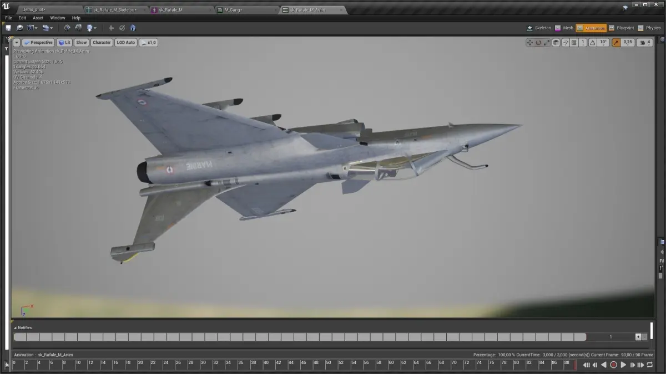The height and width of the screenshot is (374, 666).
Task: Open the Perspective view dropdown
Action: pyautogui.click(x=38, y=42)
